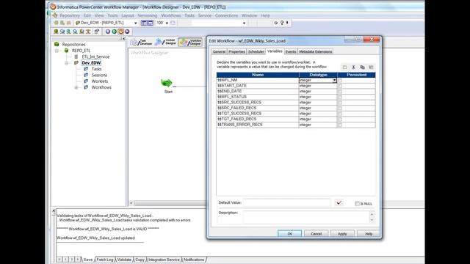Open the Fetch Log output tab
The height and width of the screenshot is (264, 470).
point(105,260)
